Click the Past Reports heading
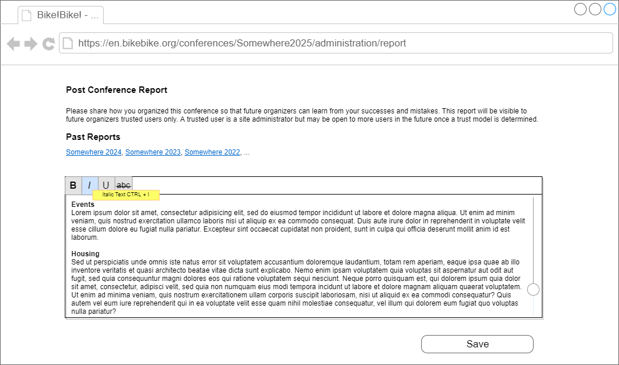Image resolution: width=619 pixels, height=365 pixels. (x=93, y=137)
